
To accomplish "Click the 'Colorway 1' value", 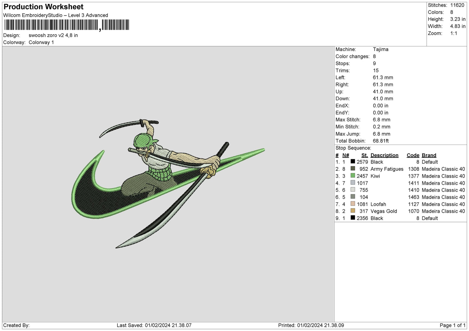I will (41, 42).
